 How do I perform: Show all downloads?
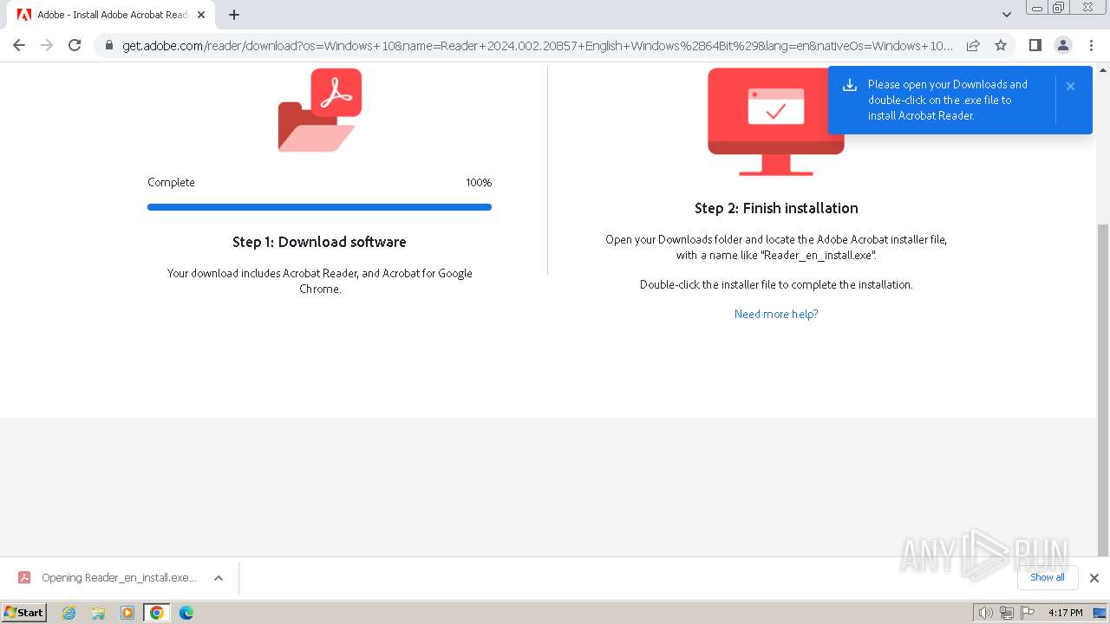[1048, 577]
